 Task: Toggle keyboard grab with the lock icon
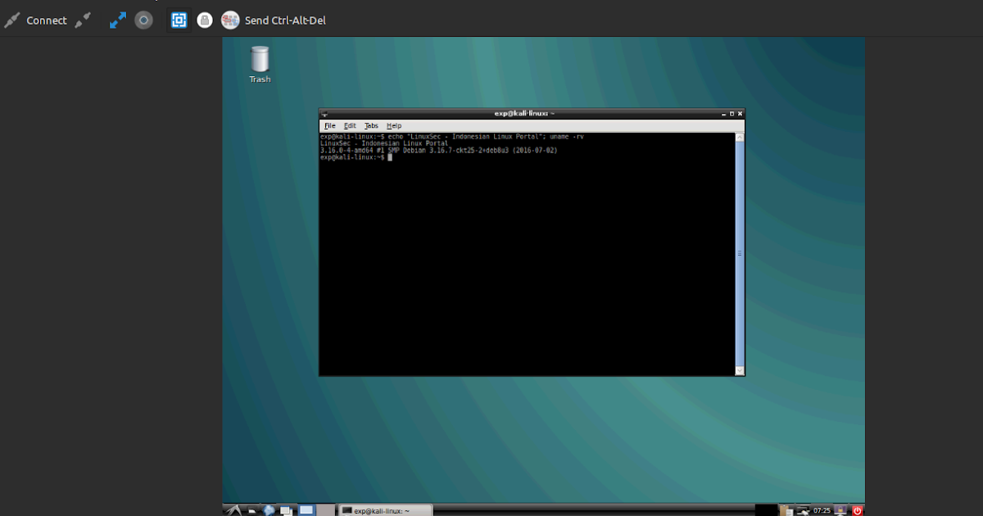(x=204, y=20)
